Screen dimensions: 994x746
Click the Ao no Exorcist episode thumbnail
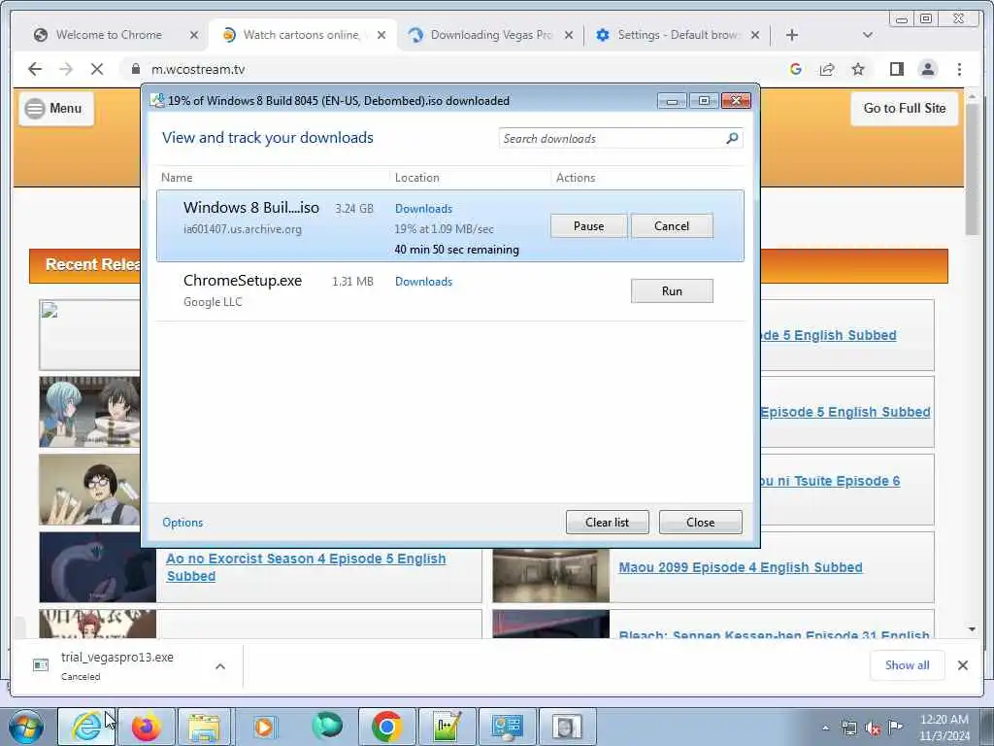tap(98, 567)
